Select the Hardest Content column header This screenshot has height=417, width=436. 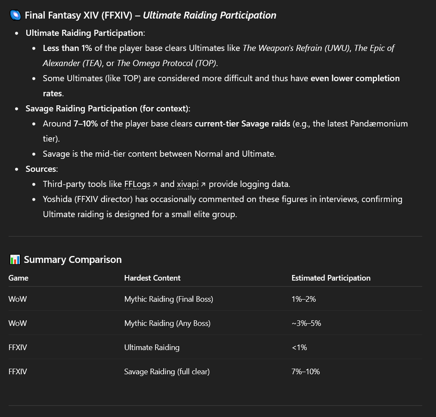(x=153, y=278)
